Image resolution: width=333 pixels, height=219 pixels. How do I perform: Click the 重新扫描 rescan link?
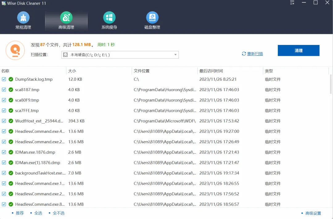pos(255,54)
